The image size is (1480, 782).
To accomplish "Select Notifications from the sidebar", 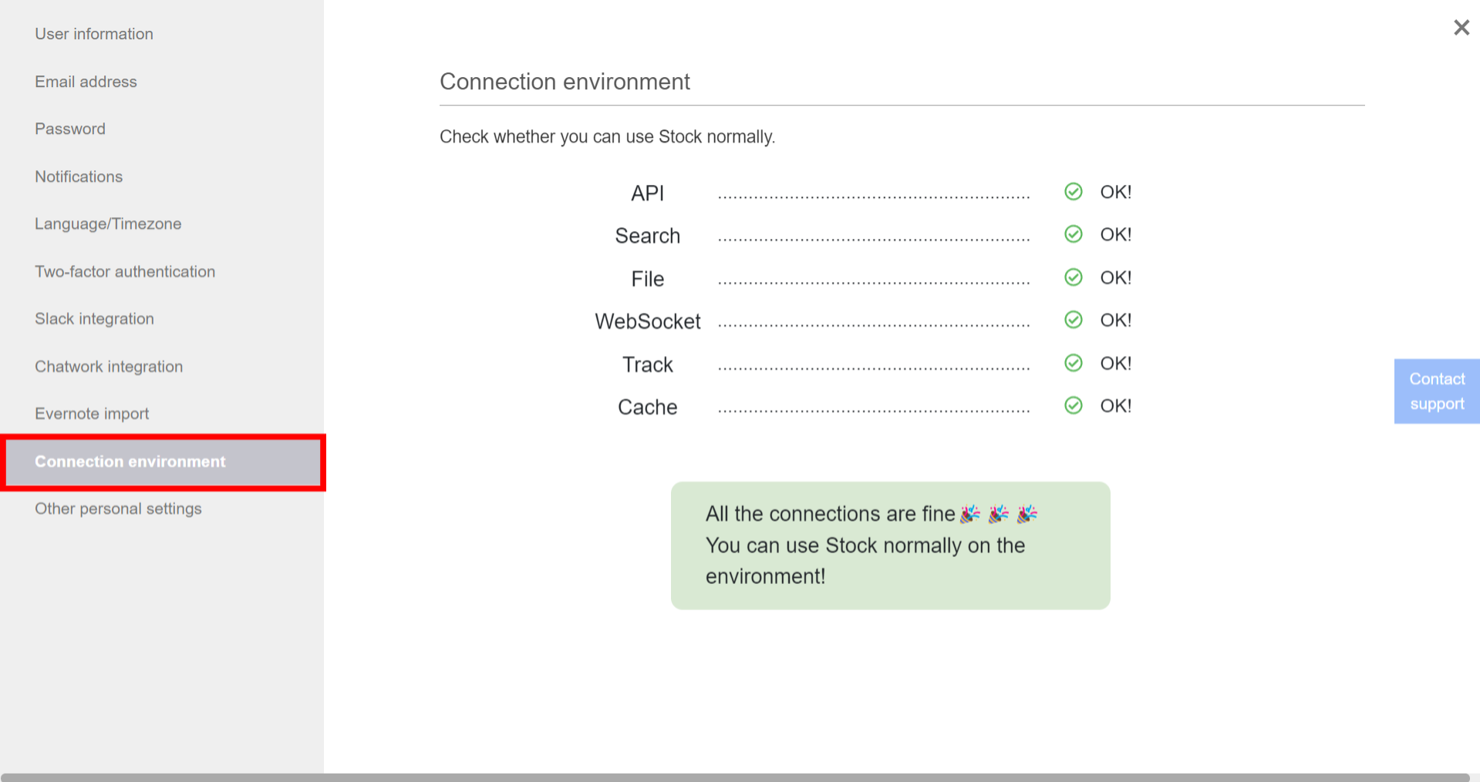I will [79, 176].
